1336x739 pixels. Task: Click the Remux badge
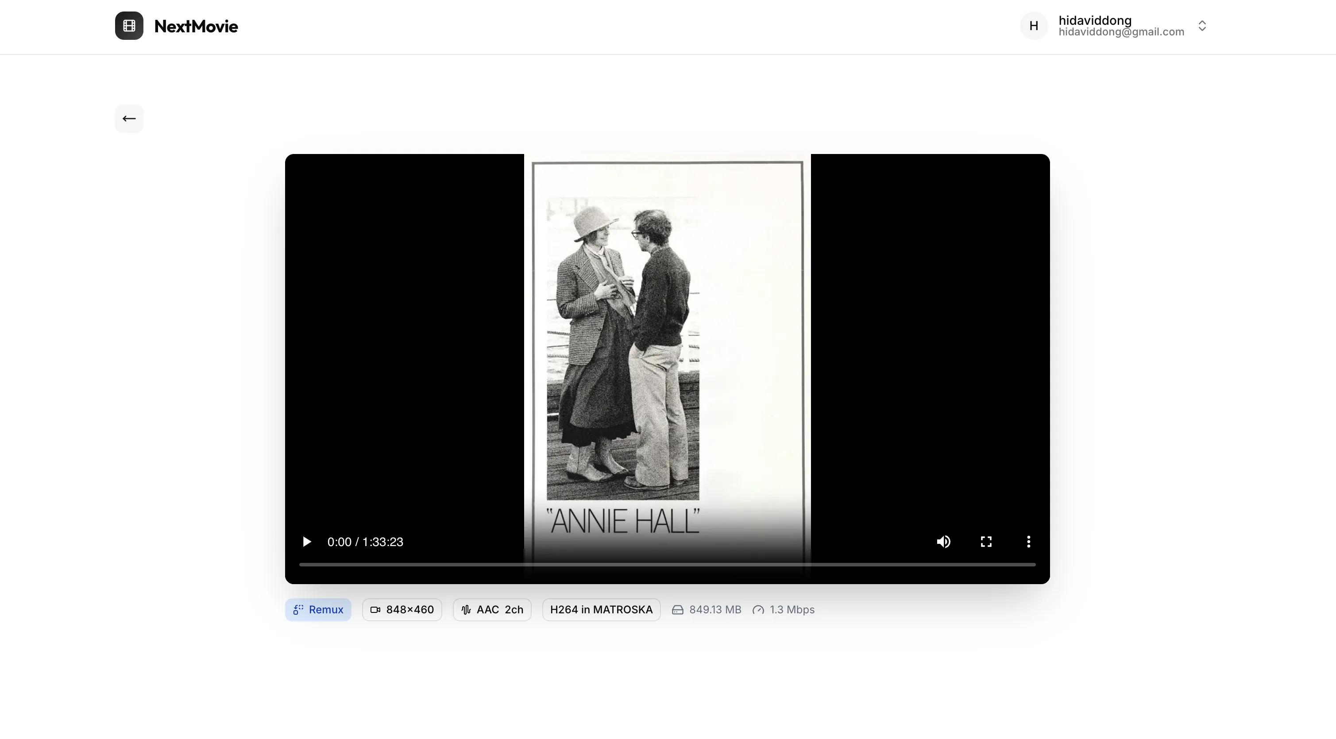pyautogui.click(x=318, y=610)
